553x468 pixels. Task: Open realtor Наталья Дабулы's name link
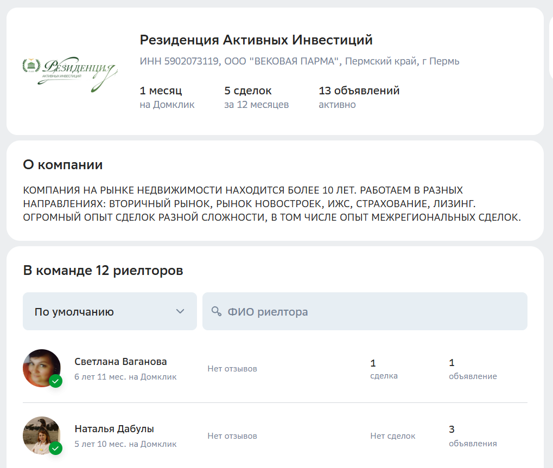[x=114, y=429]
